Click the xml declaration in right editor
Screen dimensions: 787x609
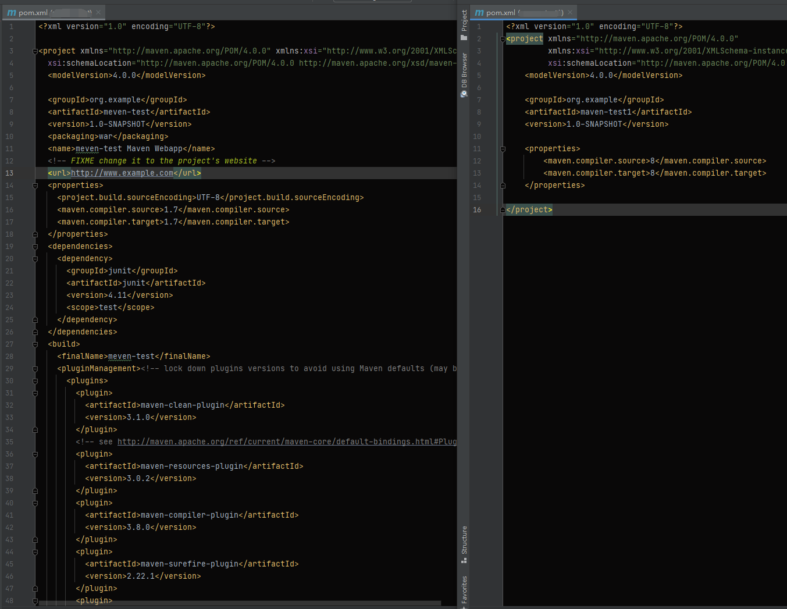(x=594, y=27)
